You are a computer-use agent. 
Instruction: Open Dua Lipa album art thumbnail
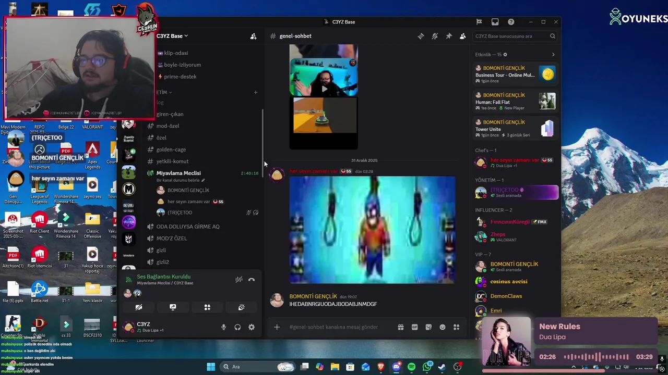click(506, 342)
